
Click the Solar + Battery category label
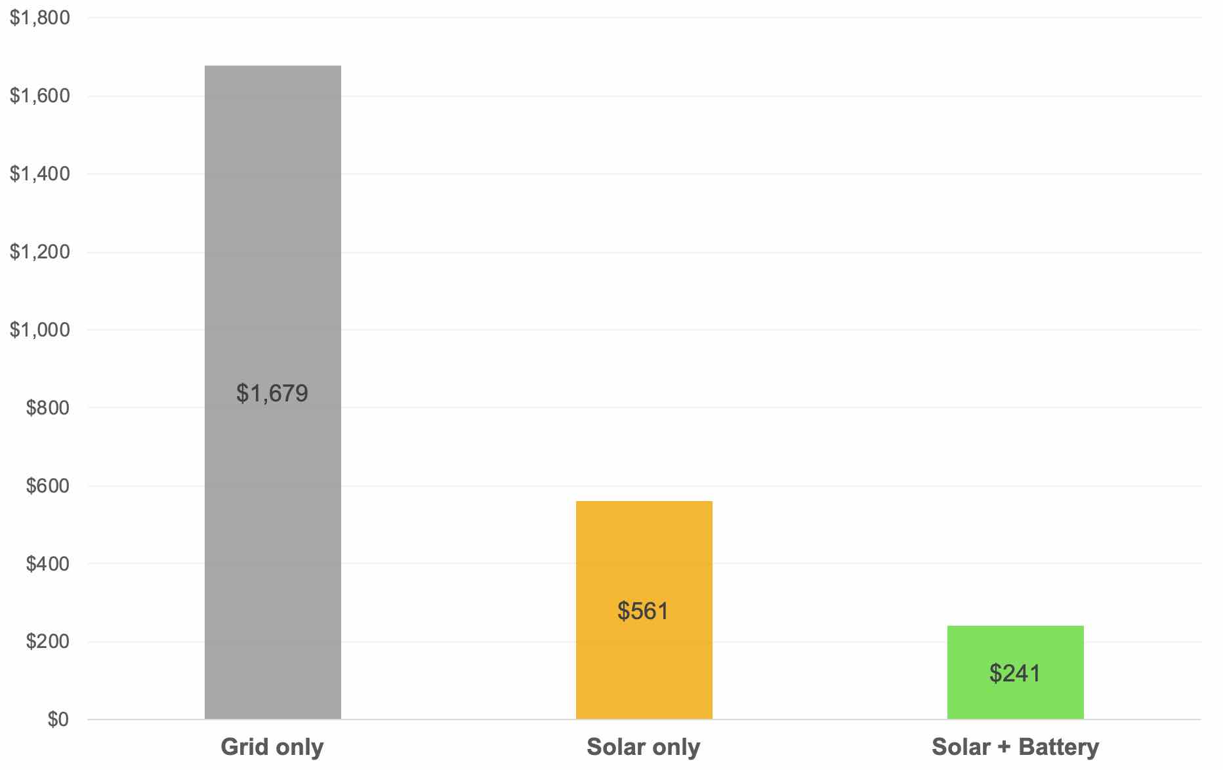(x=1015, y=747)
